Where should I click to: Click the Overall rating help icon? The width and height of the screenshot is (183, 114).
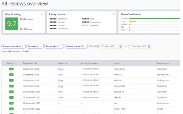pyautogui.click(x=42, y=14)
